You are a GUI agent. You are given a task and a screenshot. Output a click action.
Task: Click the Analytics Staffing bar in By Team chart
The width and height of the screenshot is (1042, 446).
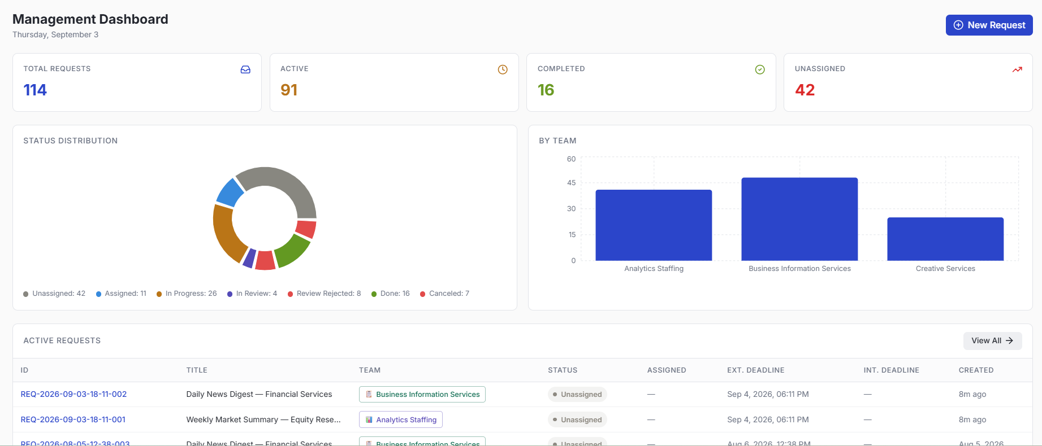[654, 225]
